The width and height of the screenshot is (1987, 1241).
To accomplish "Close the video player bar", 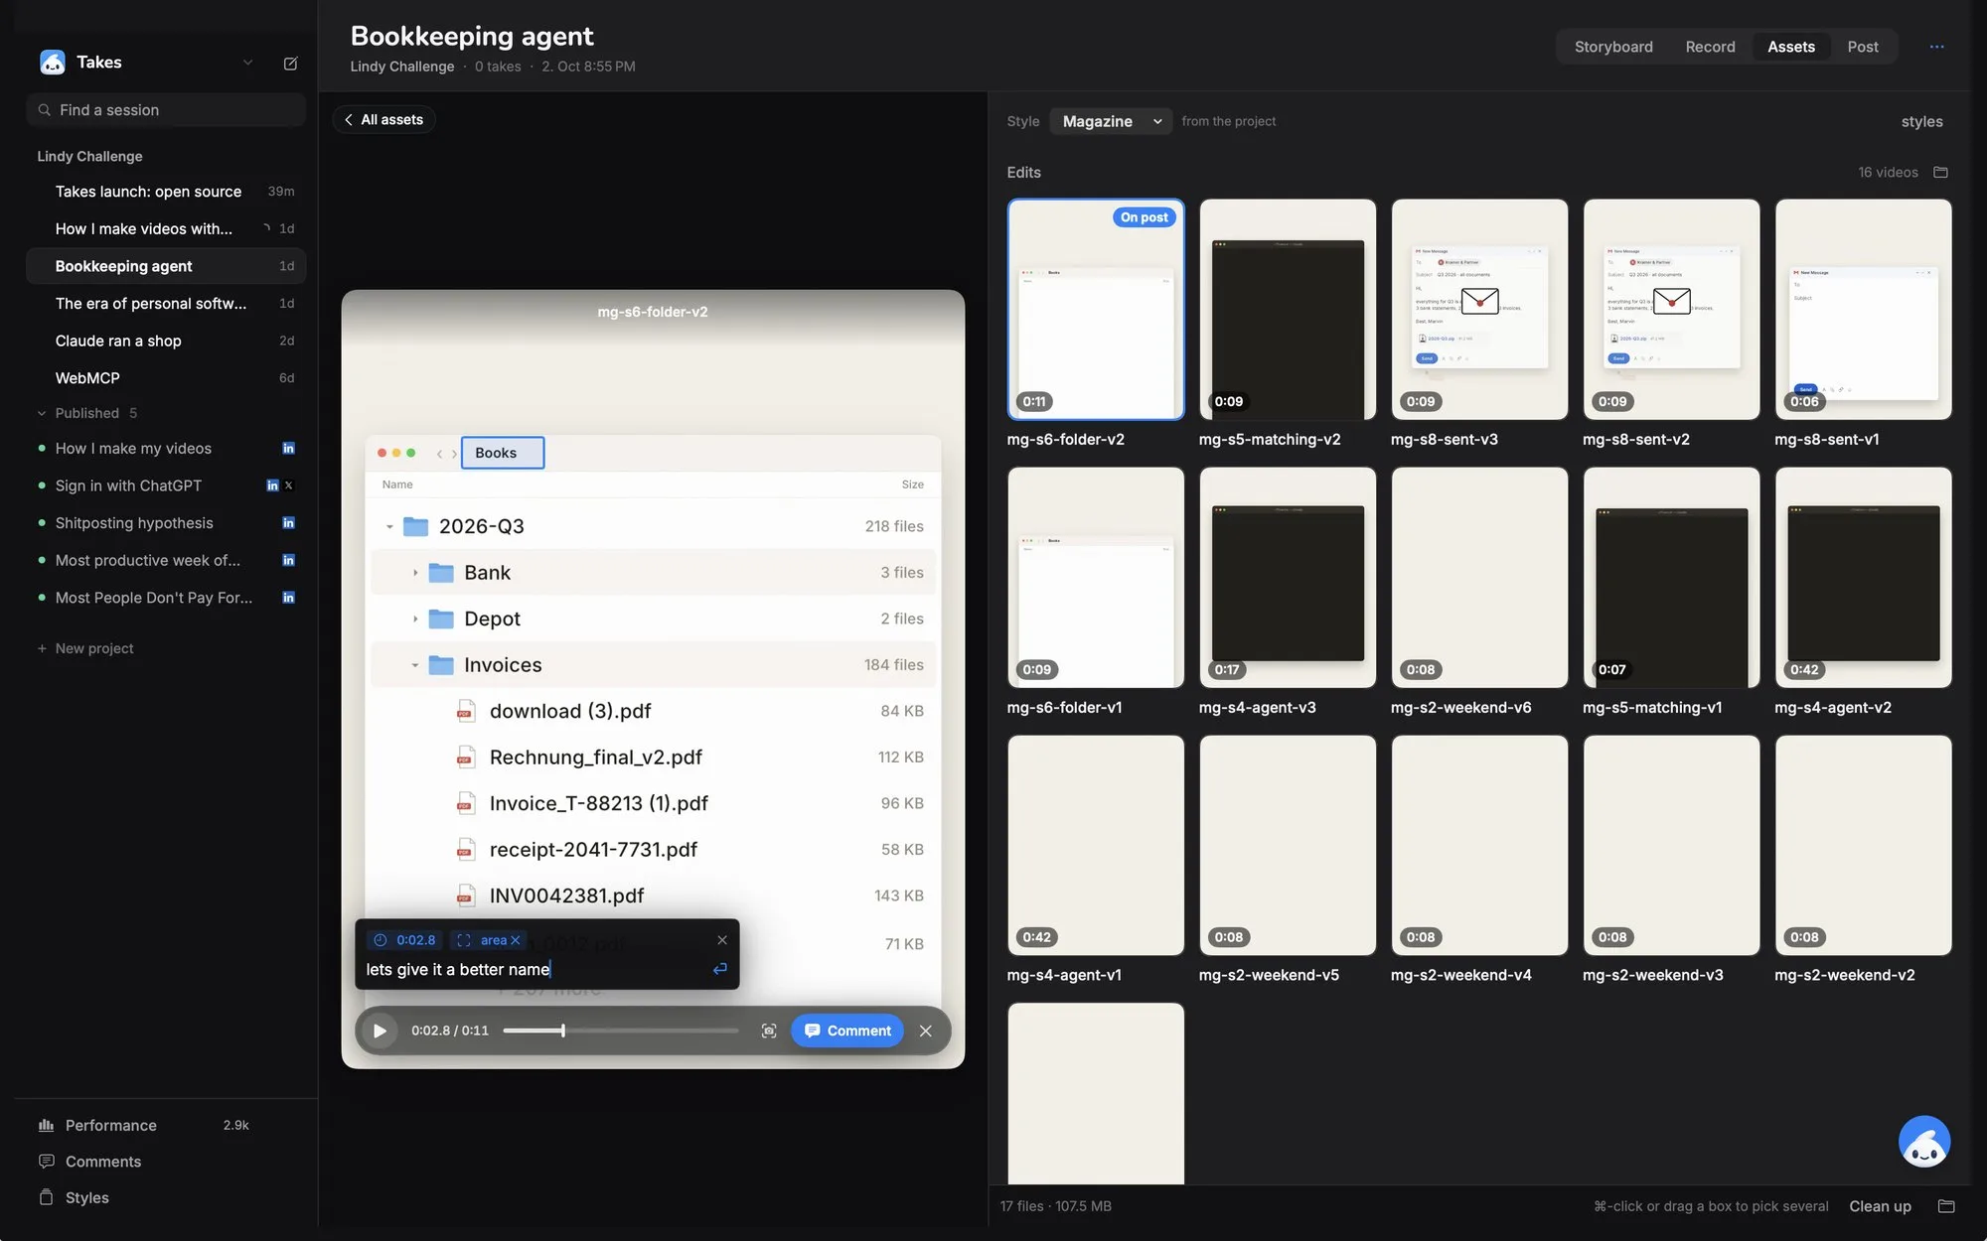I will [x=926, y=1031].
